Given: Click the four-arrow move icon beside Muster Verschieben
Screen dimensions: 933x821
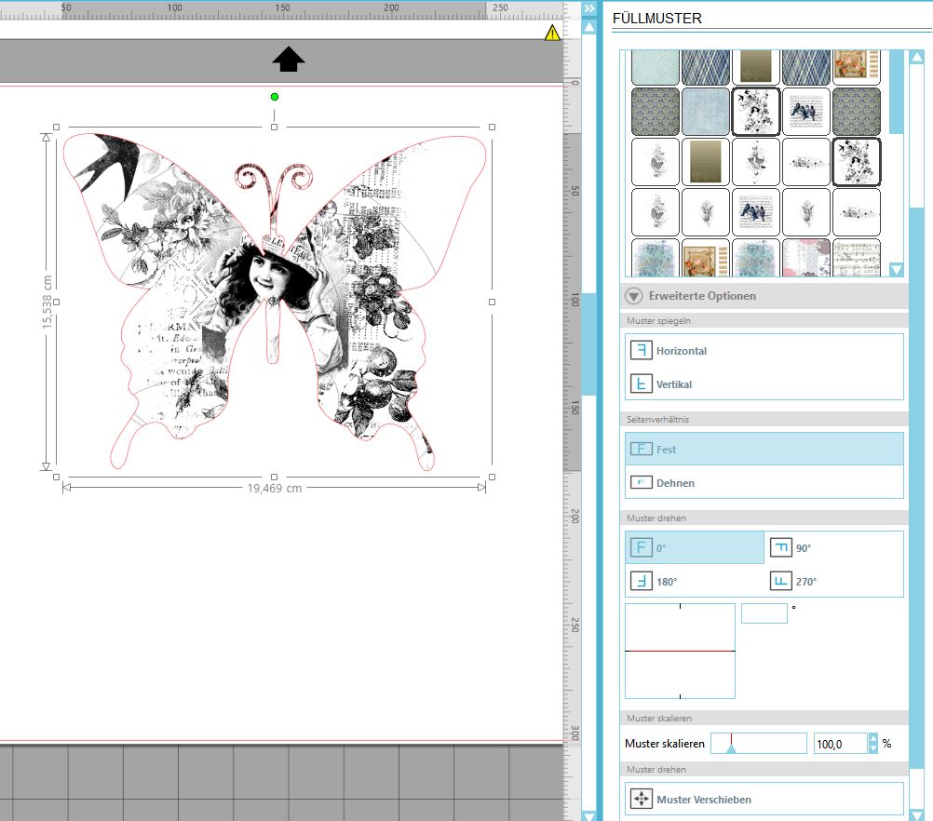Looking at the screenshot, I should click(x=642, y=799).
